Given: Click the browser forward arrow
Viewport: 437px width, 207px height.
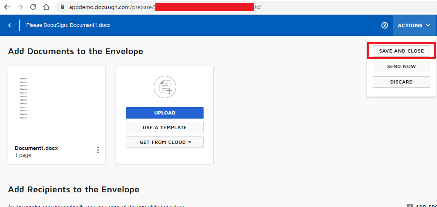Looking at the screenshot, I should pos(20,7).
